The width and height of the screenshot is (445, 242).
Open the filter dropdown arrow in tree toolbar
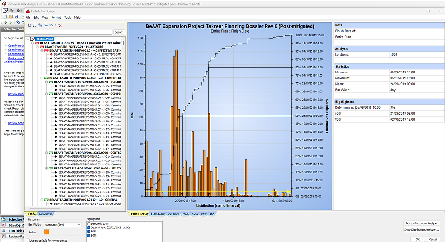click(x=55, y=25)
